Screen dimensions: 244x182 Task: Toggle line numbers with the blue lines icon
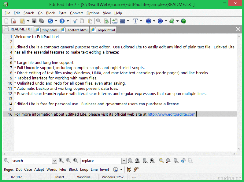click(122, 21)
